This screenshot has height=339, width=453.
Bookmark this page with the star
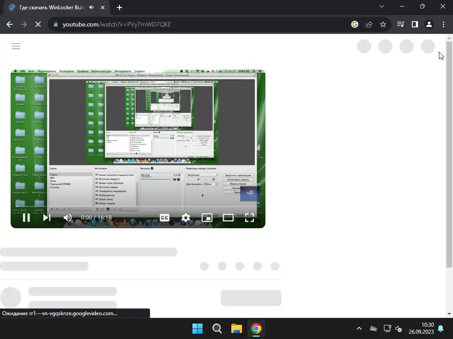[x=383, y=25]
